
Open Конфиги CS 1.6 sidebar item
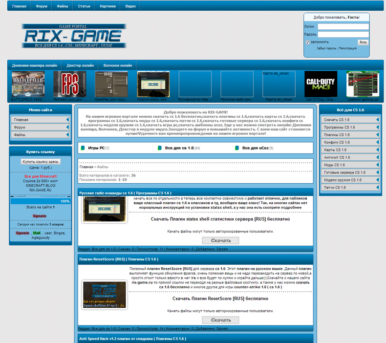click(350, 142)
